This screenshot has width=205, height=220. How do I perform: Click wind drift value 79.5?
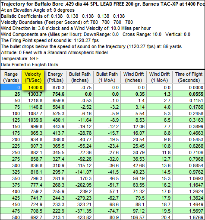click(133, 198)
